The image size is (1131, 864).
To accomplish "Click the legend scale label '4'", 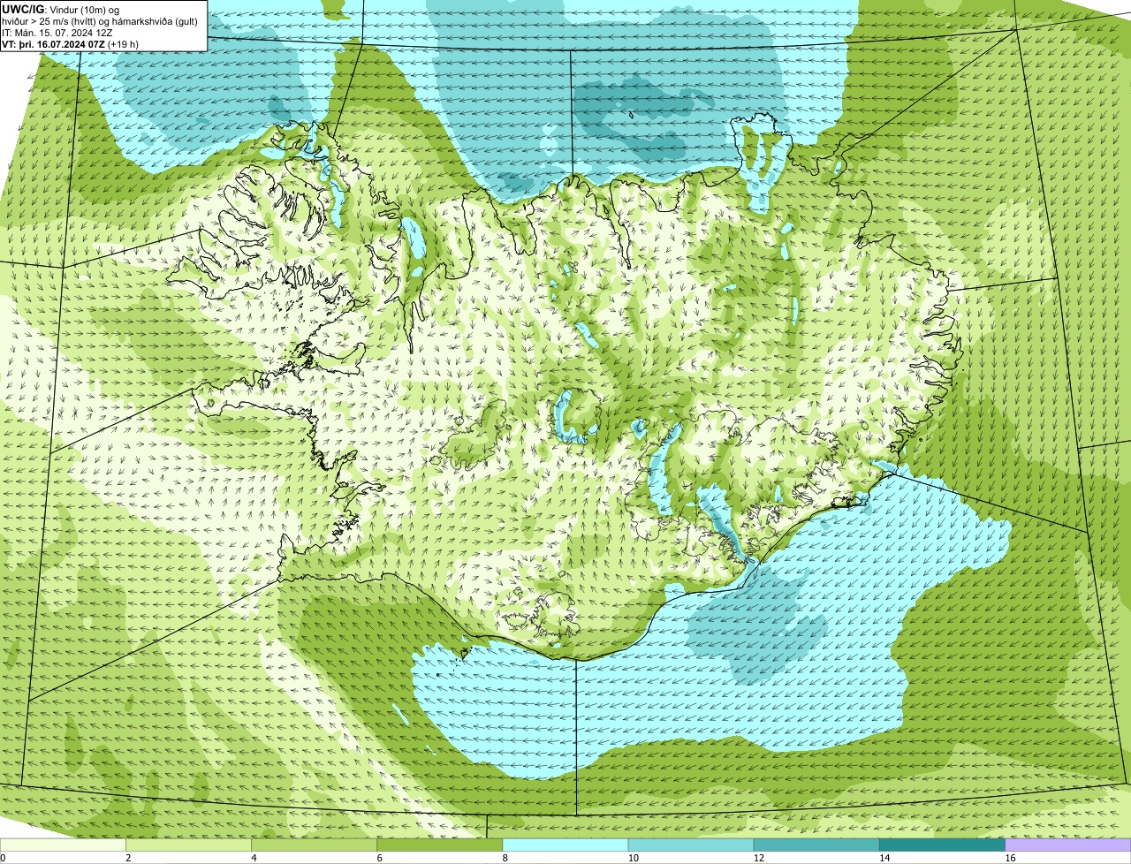I will [x=254, y=858].
